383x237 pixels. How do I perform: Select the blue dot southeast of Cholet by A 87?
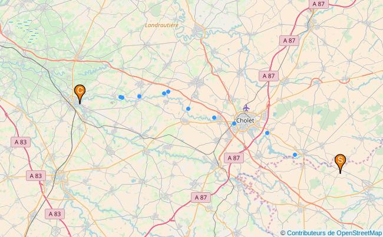click(x=268, y=133)
